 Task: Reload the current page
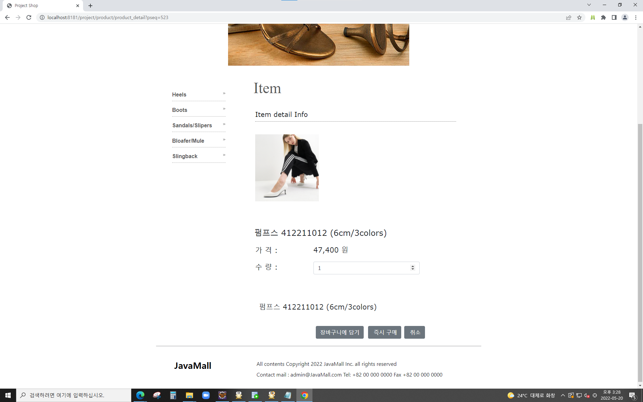tap(29, 17)
